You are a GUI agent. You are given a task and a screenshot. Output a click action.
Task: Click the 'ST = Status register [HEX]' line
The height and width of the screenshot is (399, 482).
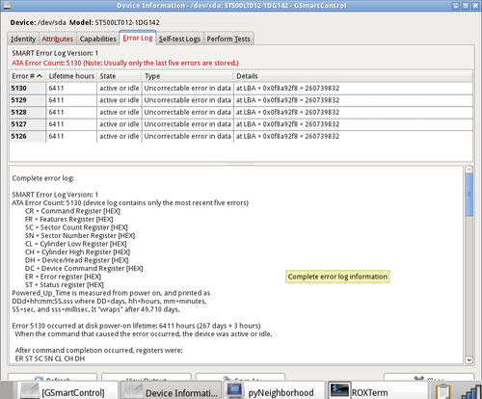point(65,285)
